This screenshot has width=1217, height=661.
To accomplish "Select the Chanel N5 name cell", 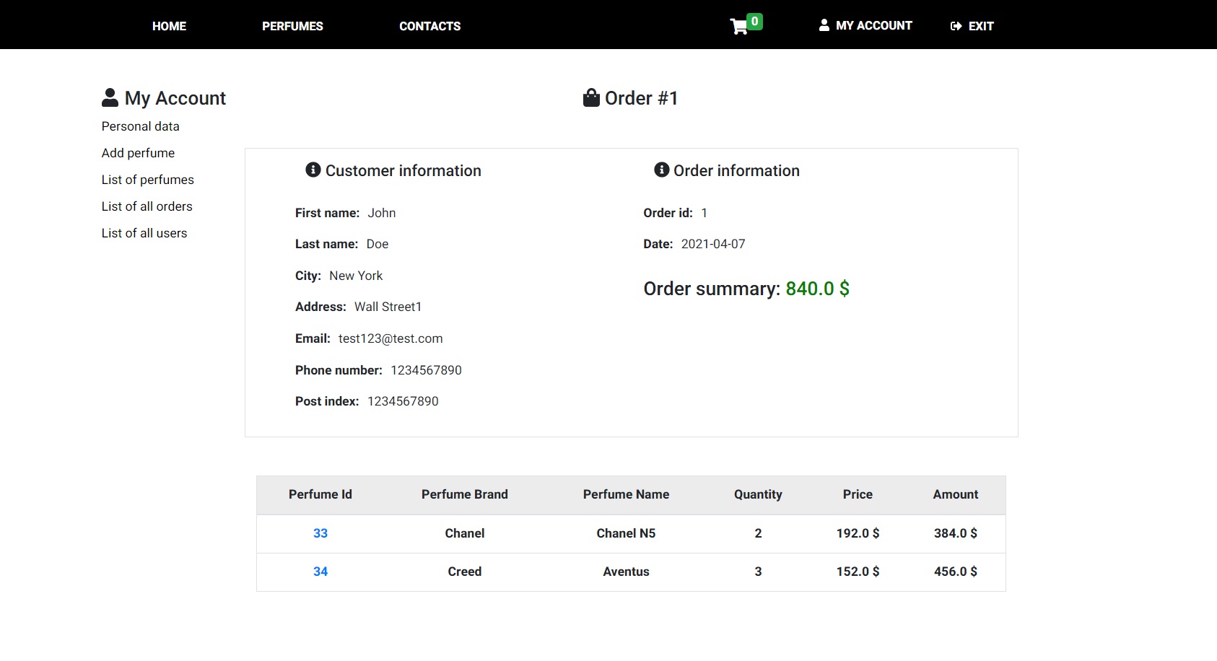I will (x=626, y=533).
